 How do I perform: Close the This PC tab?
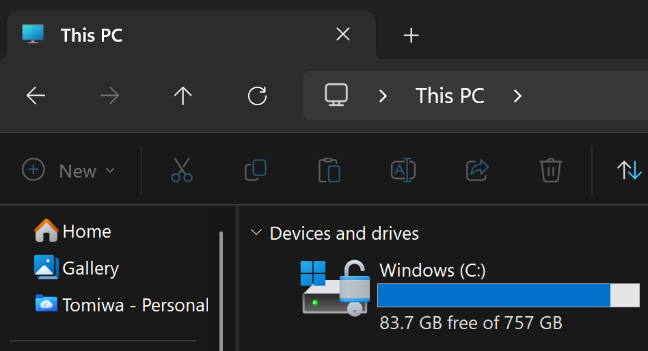pyautogui.click(x=343, y=34)
